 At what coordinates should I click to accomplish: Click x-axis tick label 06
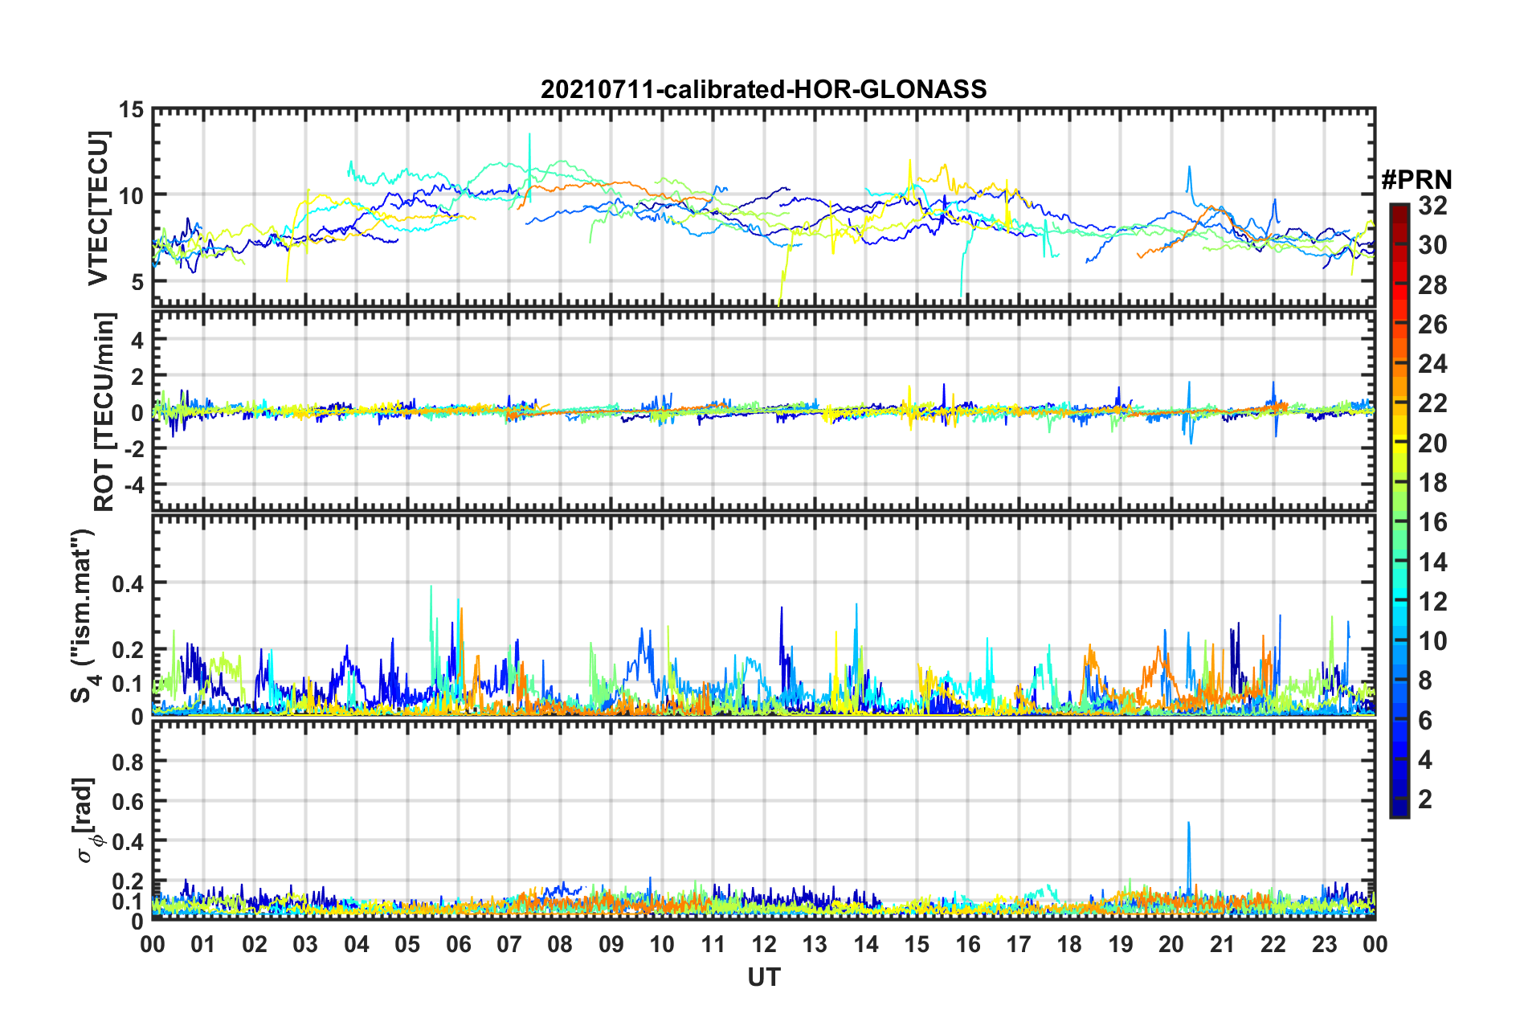(x=458, y=944)
